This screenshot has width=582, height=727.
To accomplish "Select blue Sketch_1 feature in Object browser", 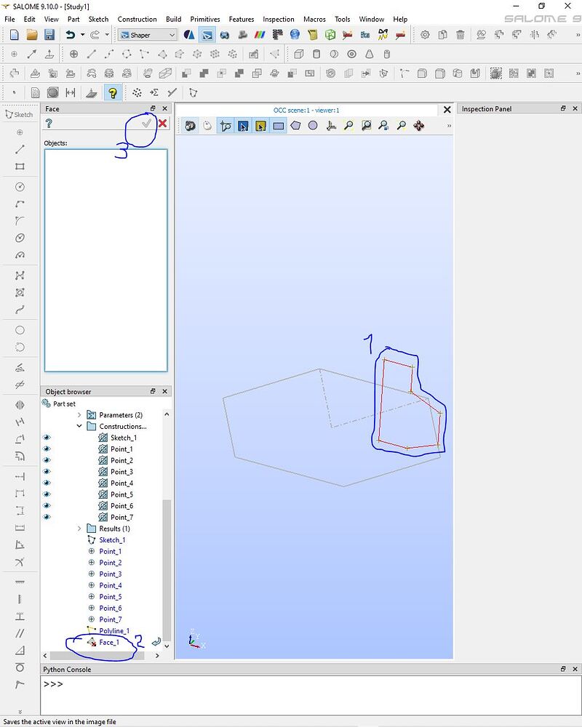I will [x=112, y=540].
